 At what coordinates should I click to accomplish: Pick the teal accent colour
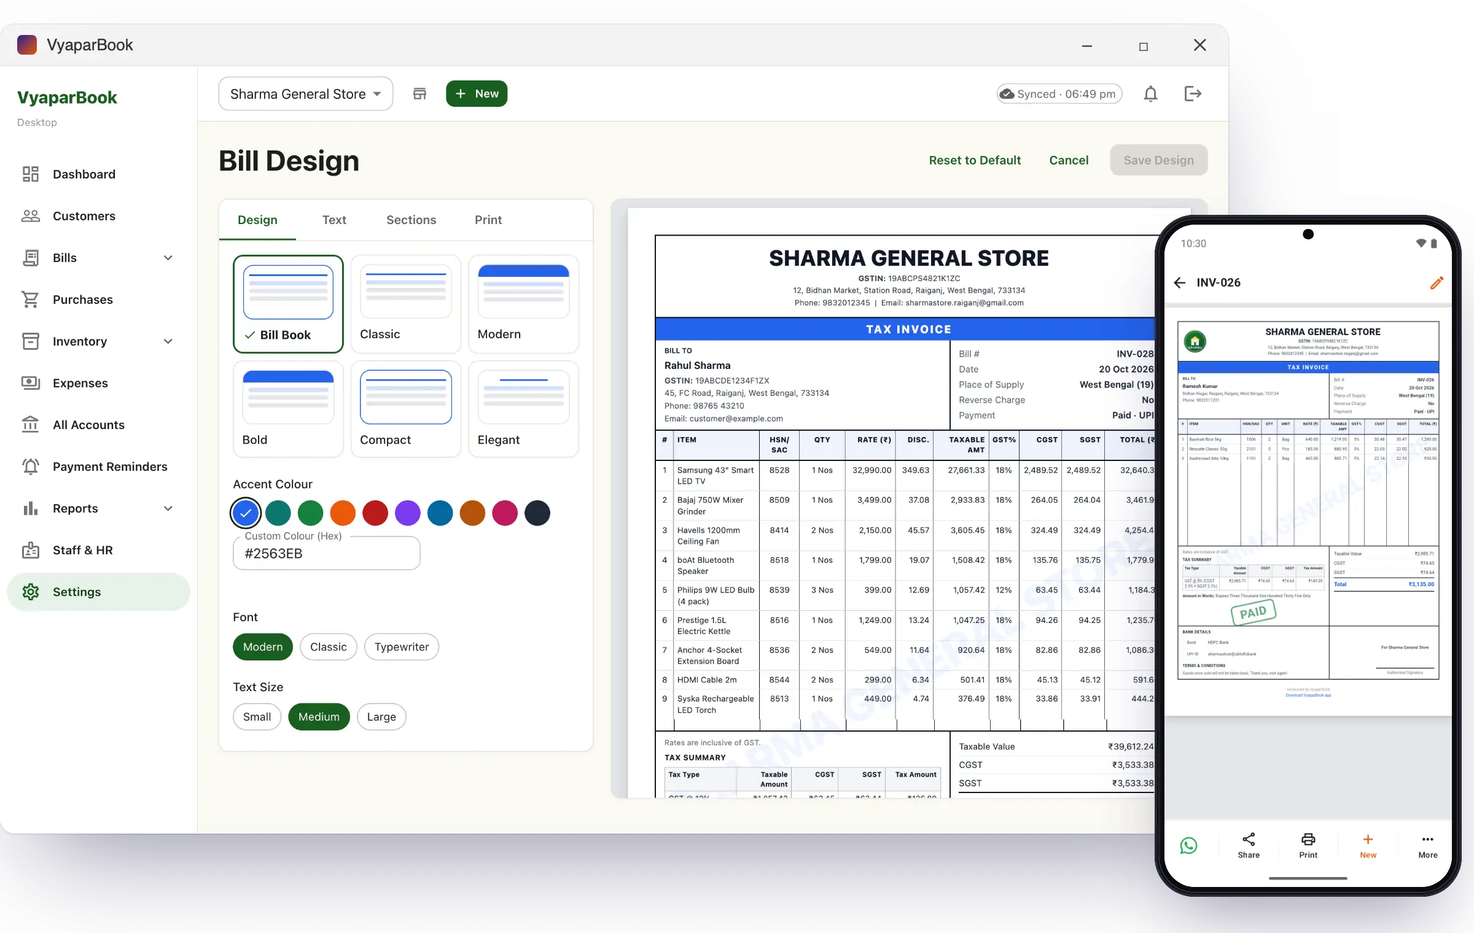278,513
